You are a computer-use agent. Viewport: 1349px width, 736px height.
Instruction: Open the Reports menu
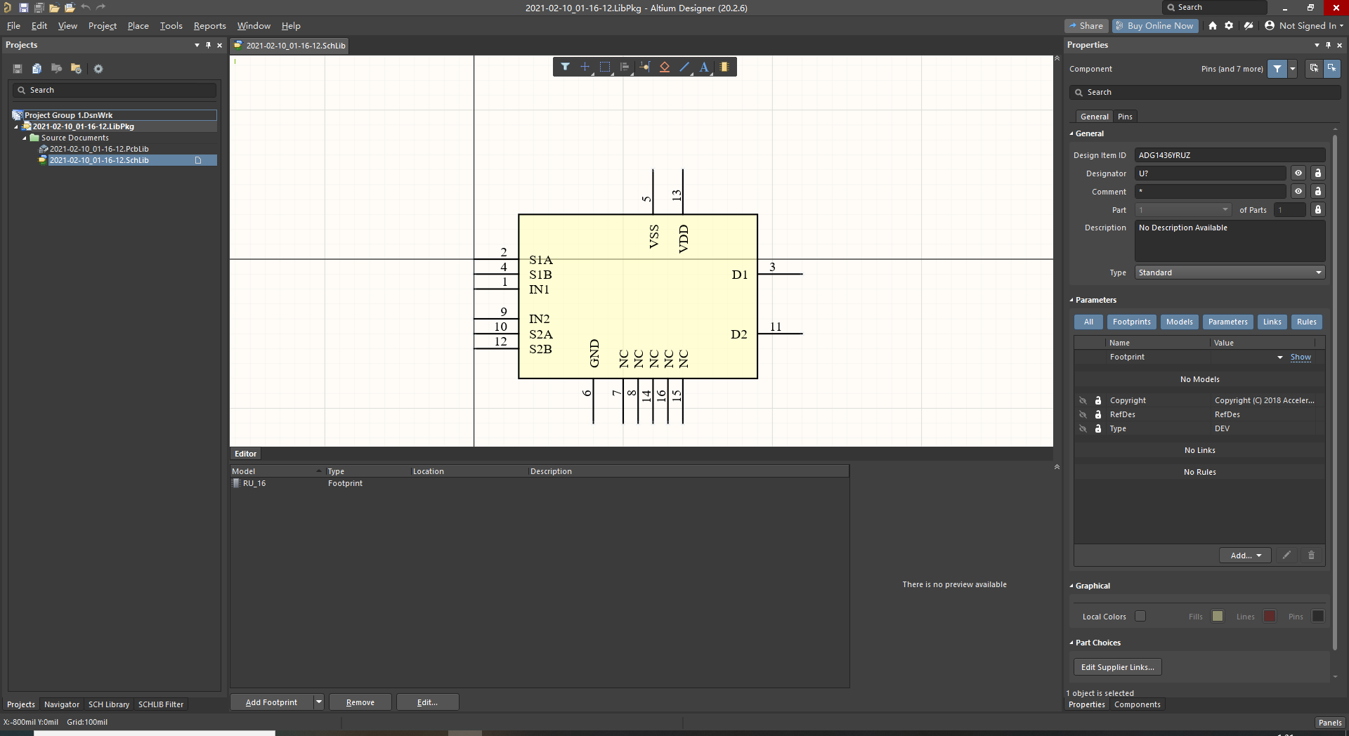pyautogui.click(x=210, y=26)
